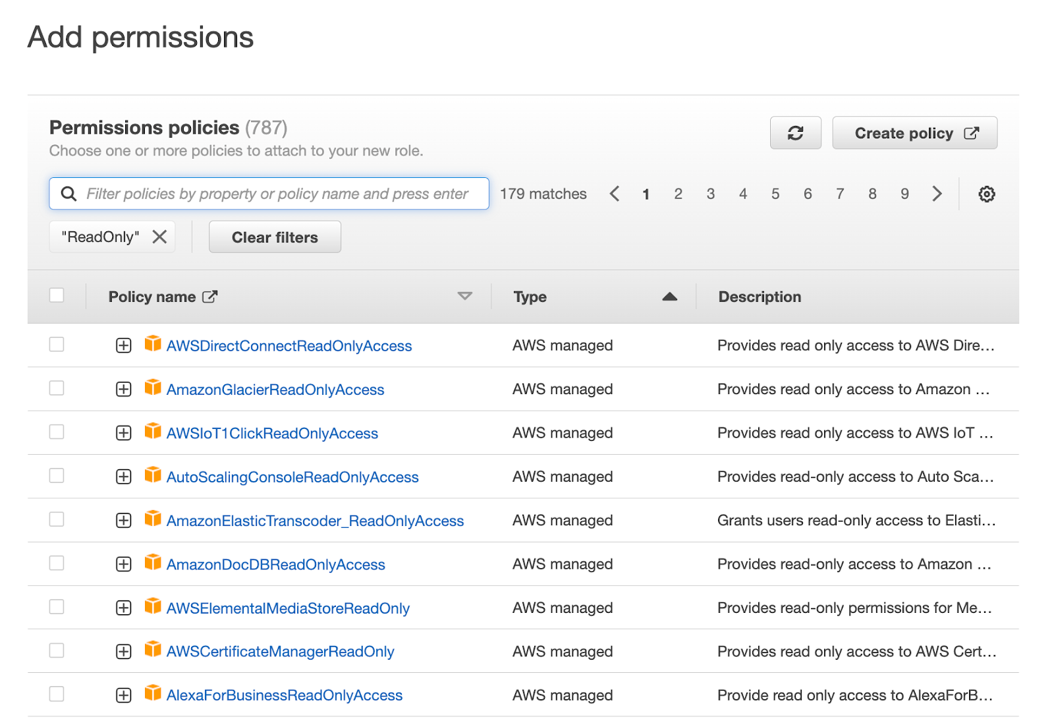Remove the "ReadOnly" filter with X icon
Image resolution: width=1054 pixels, height=719 pixels.
pyautogui.click(x=159, y=237)
